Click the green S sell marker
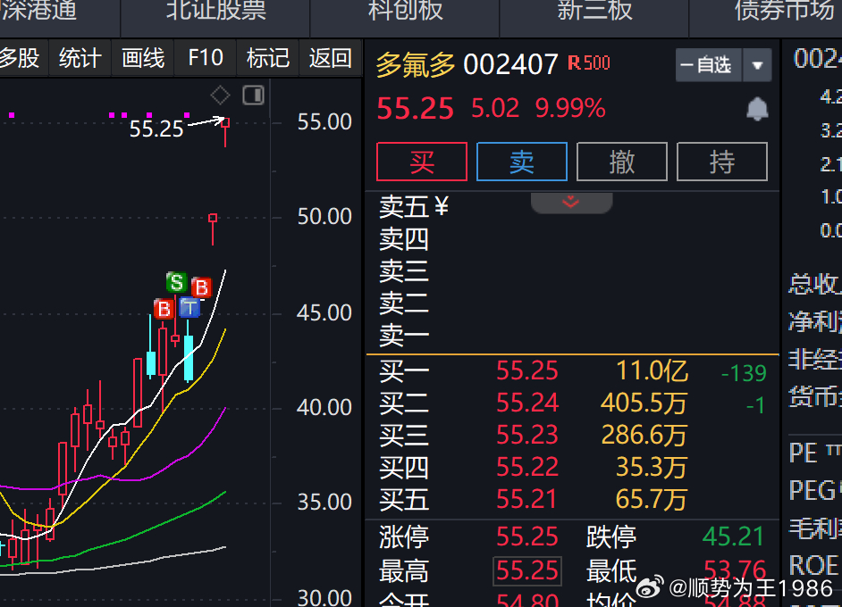842x607 pixels. [176, 281]
